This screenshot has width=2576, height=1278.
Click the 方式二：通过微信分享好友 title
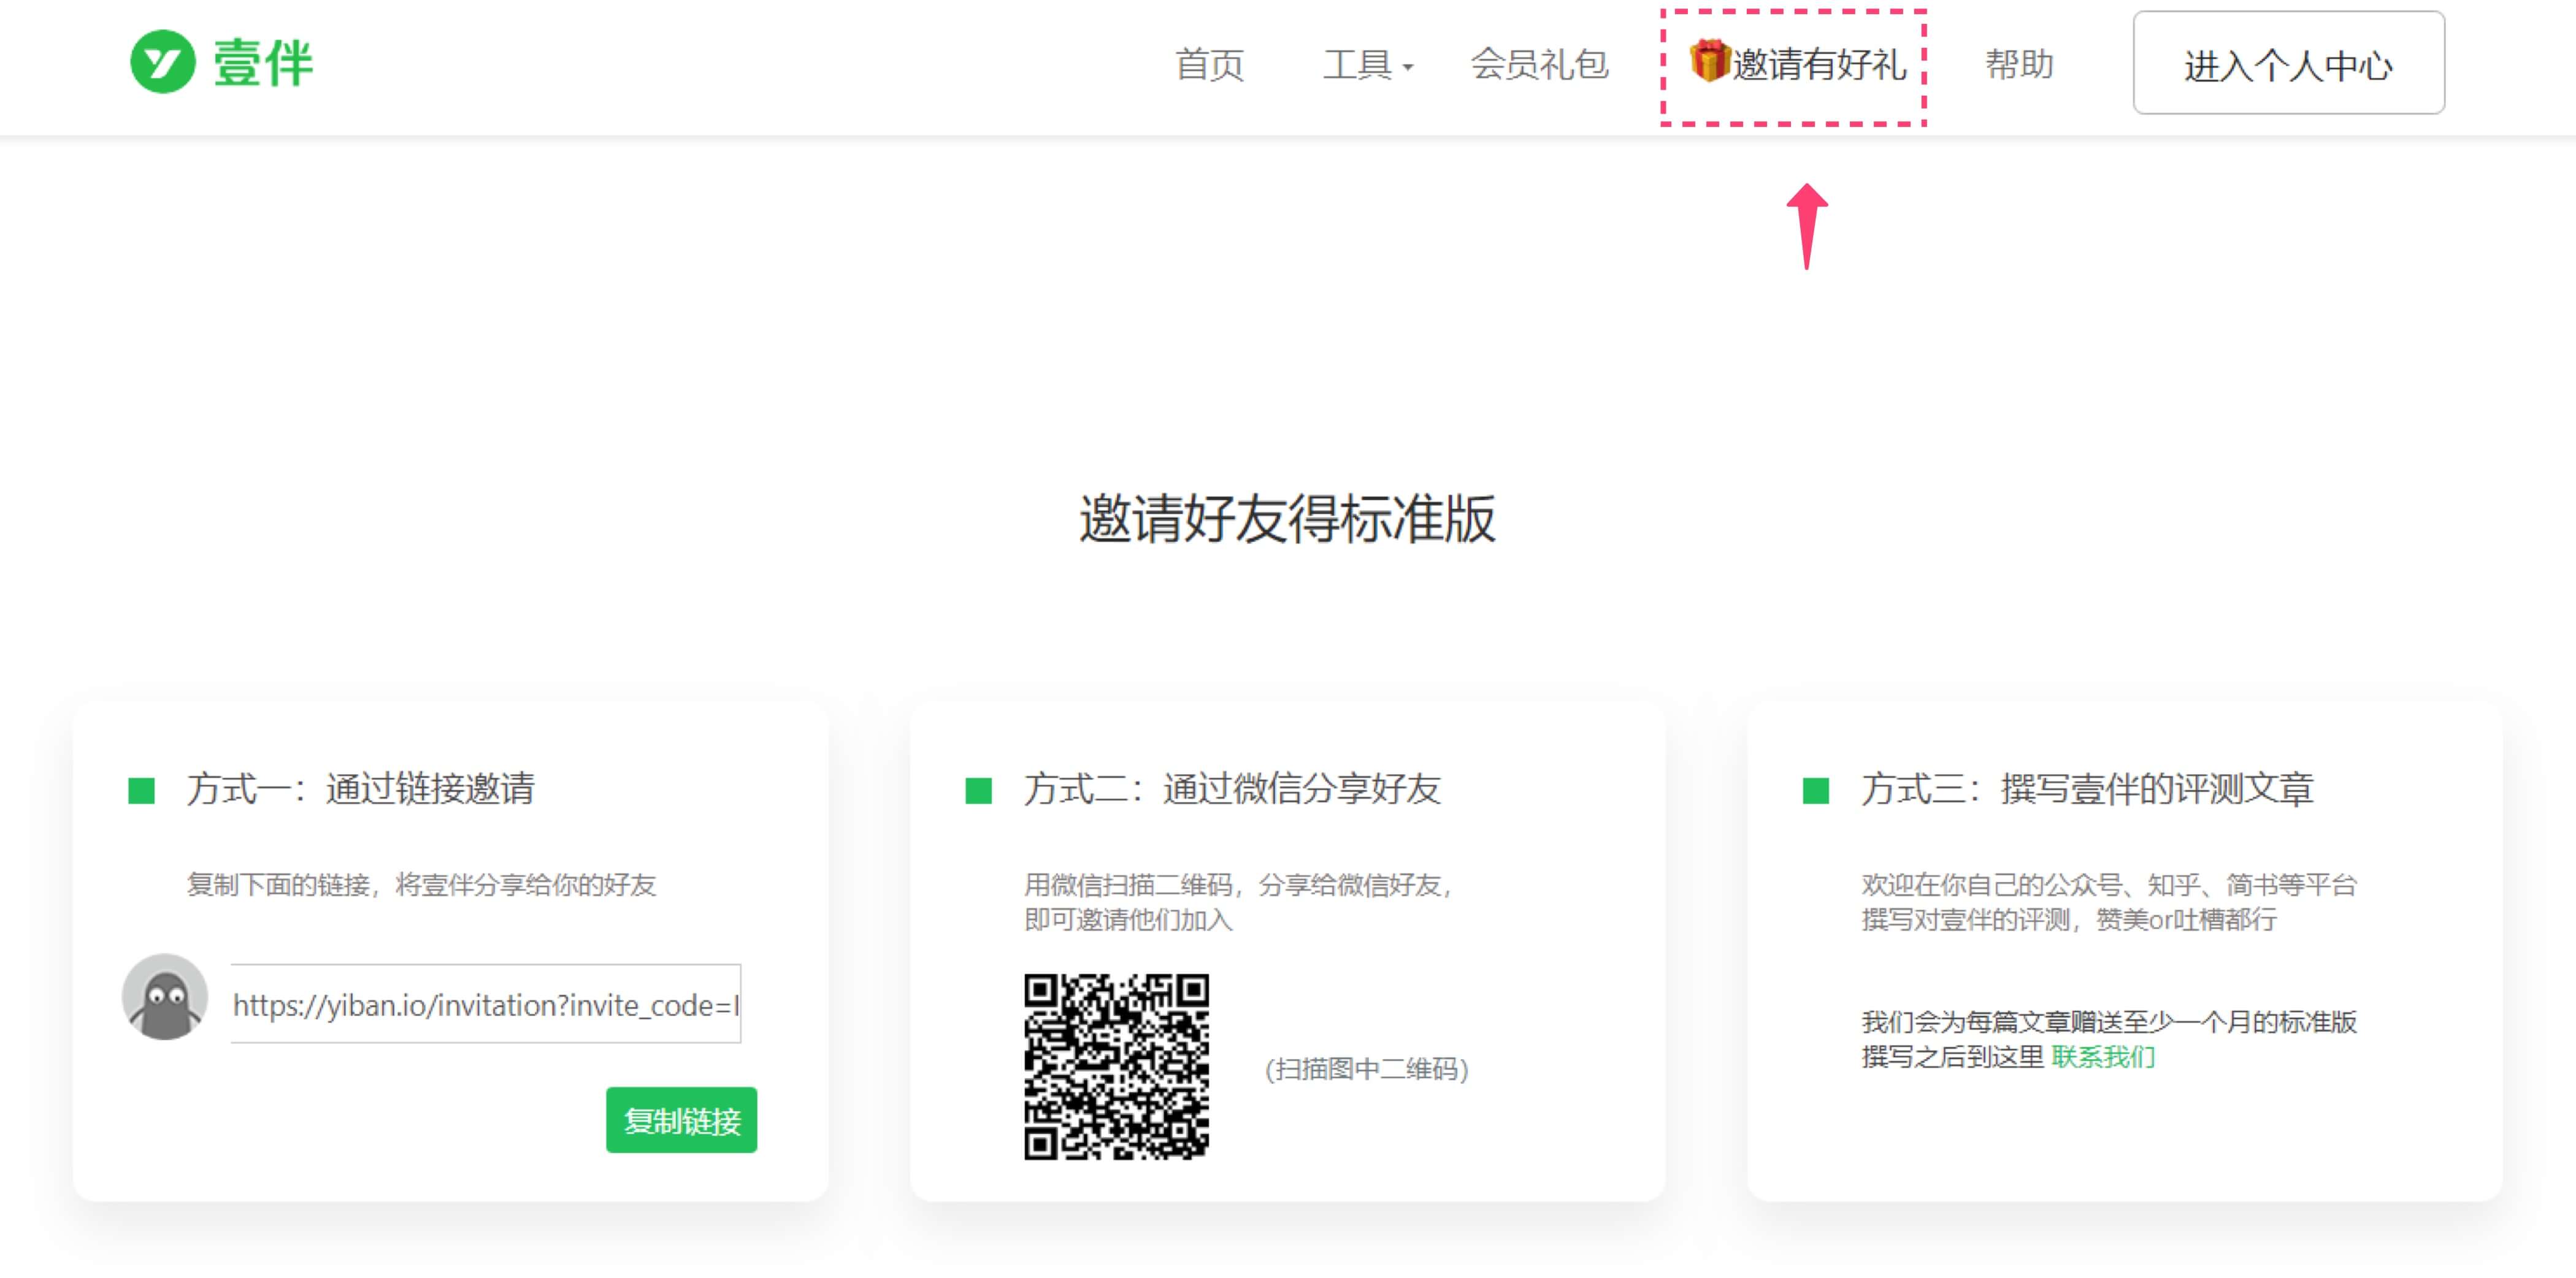(1232, 789)
